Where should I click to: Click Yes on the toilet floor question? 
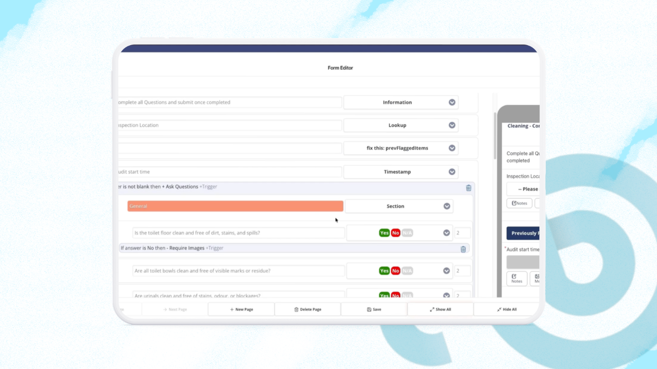point(384,233)
